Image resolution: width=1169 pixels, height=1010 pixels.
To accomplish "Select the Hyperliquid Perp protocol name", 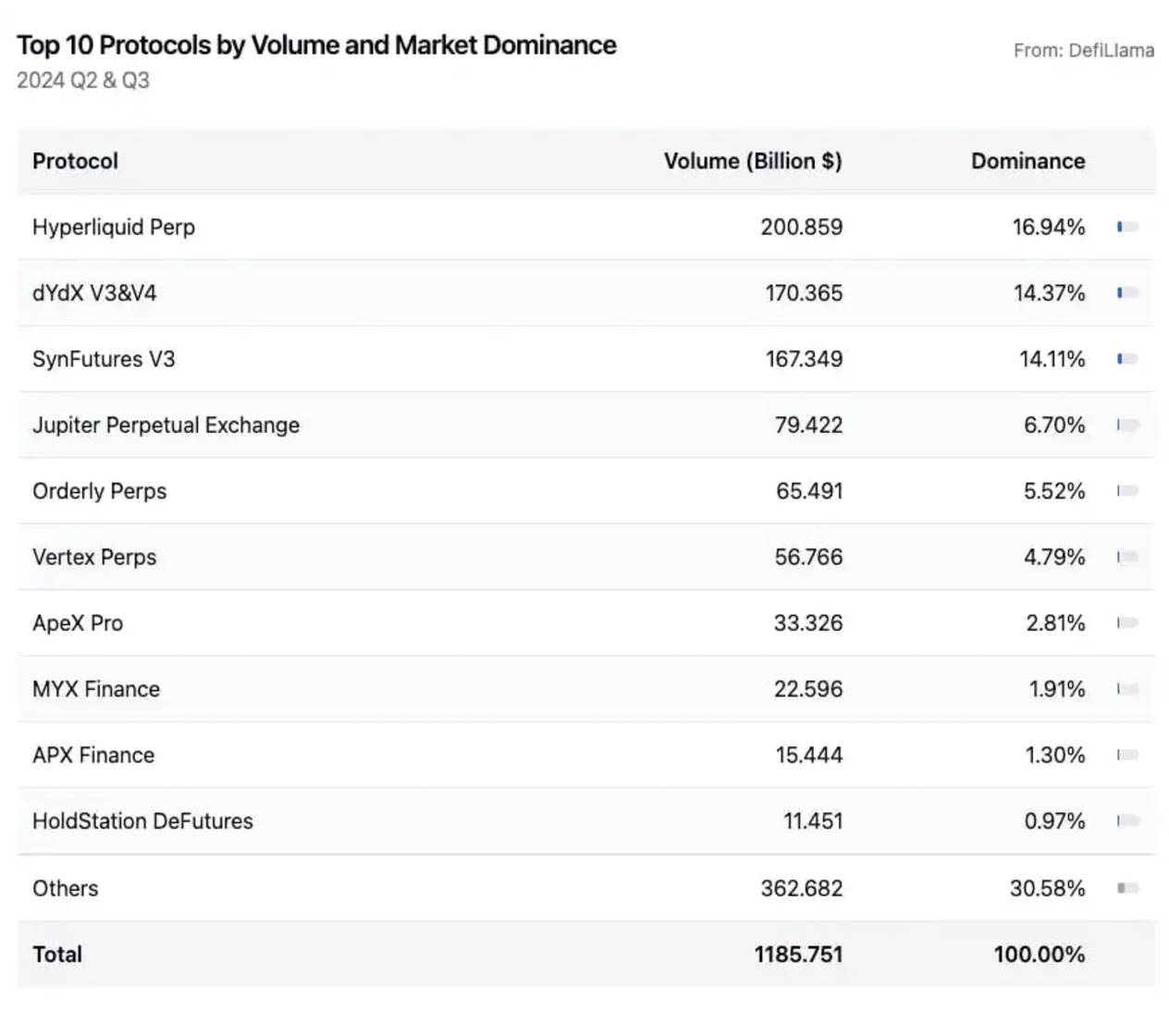I will click(x=114, y=228).
